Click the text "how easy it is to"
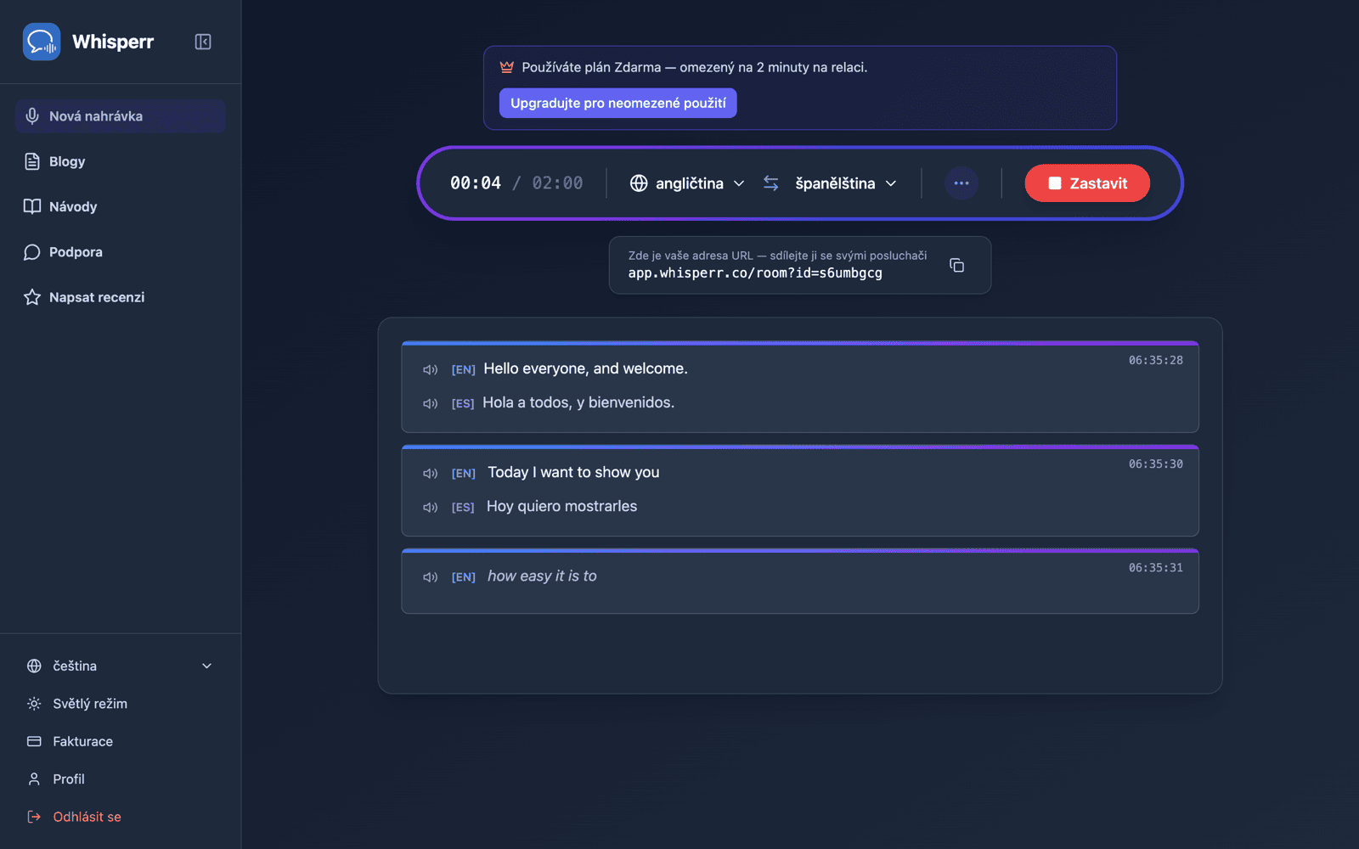1359x849 pixels. (542, 576)
